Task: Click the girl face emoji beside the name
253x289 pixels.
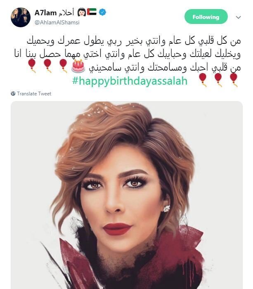Action: tap(82, 12)
